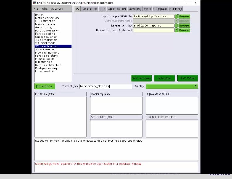
Task: Click the Input to this job list
Action: coord(172,106)
